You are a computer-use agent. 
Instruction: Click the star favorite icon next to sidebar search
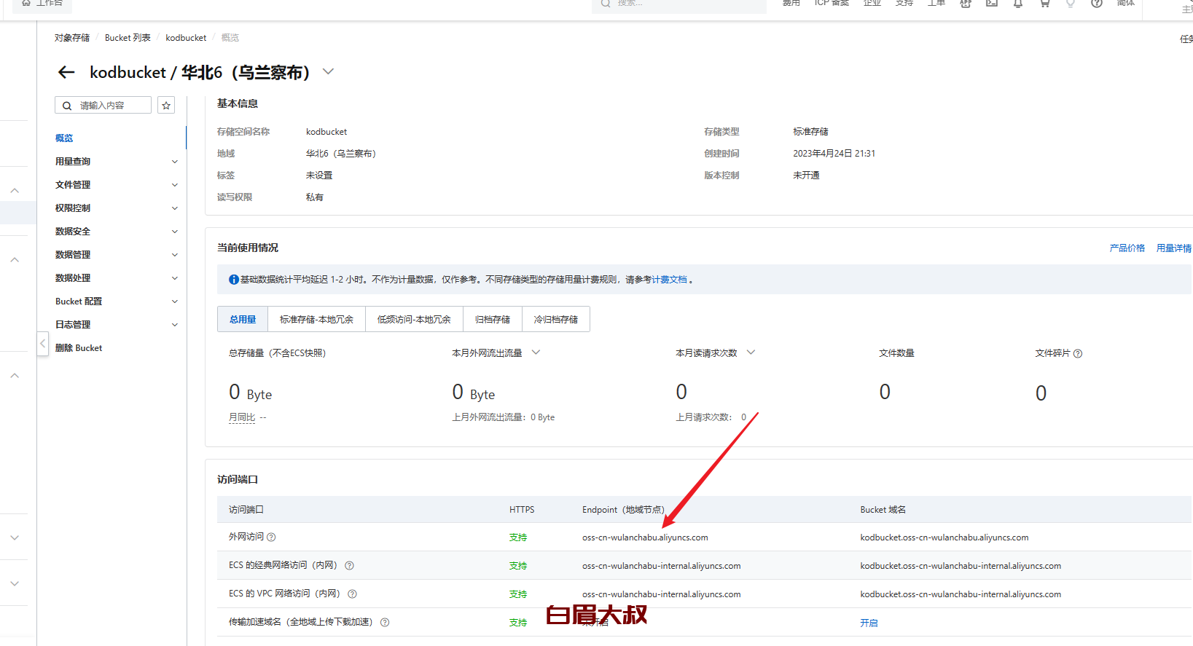point(166,106)
